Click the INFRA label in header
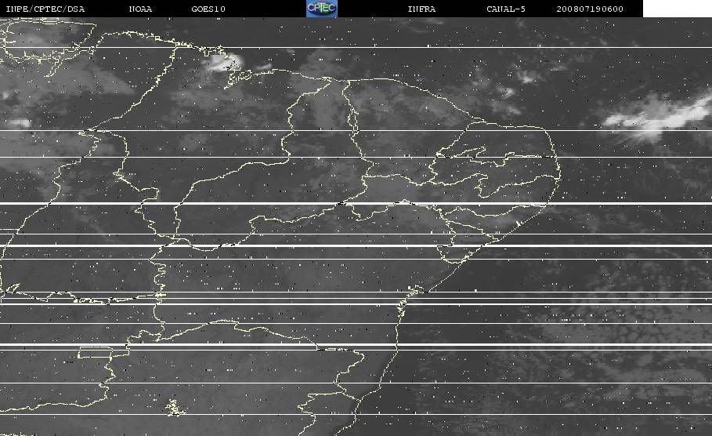This screenshot has height=436, width=712. pyautogui.click(x=421, y=9)
